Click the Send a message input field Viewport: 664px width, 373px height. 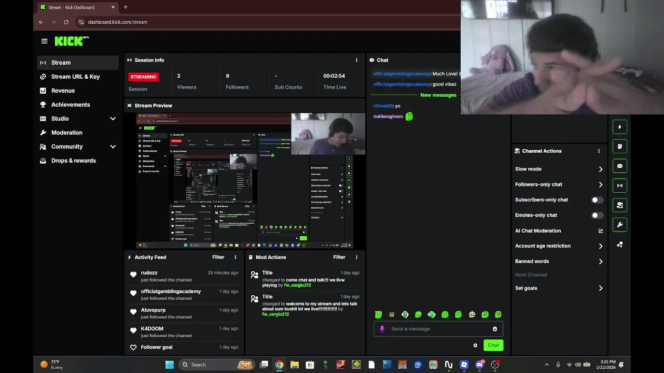click(x=438, y=328)
